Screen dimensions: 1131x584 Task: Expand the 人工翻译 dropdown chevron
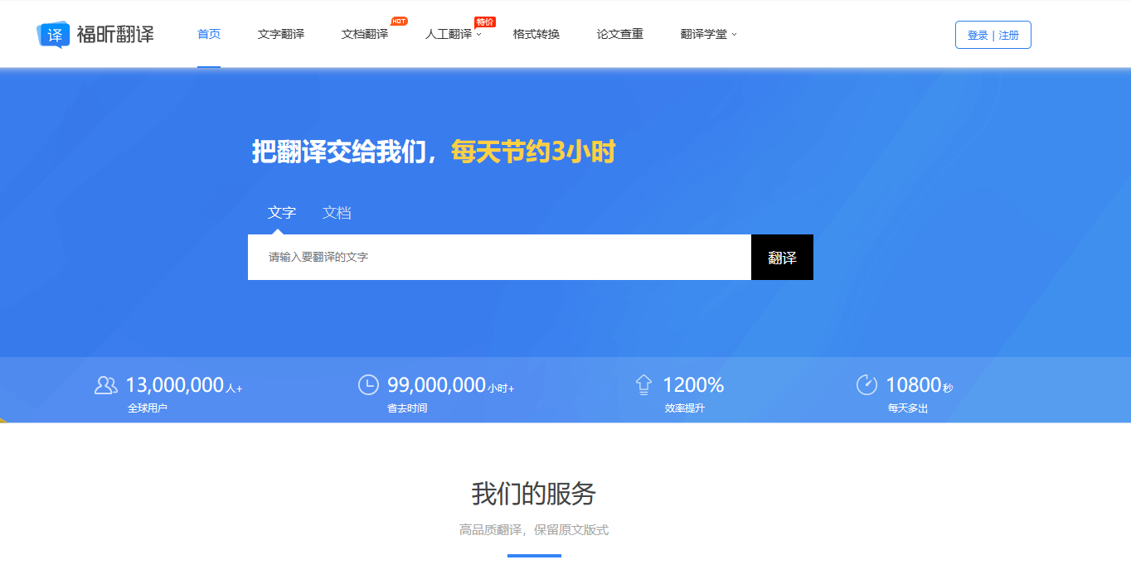pyautogui.click(x=478, y=35)
